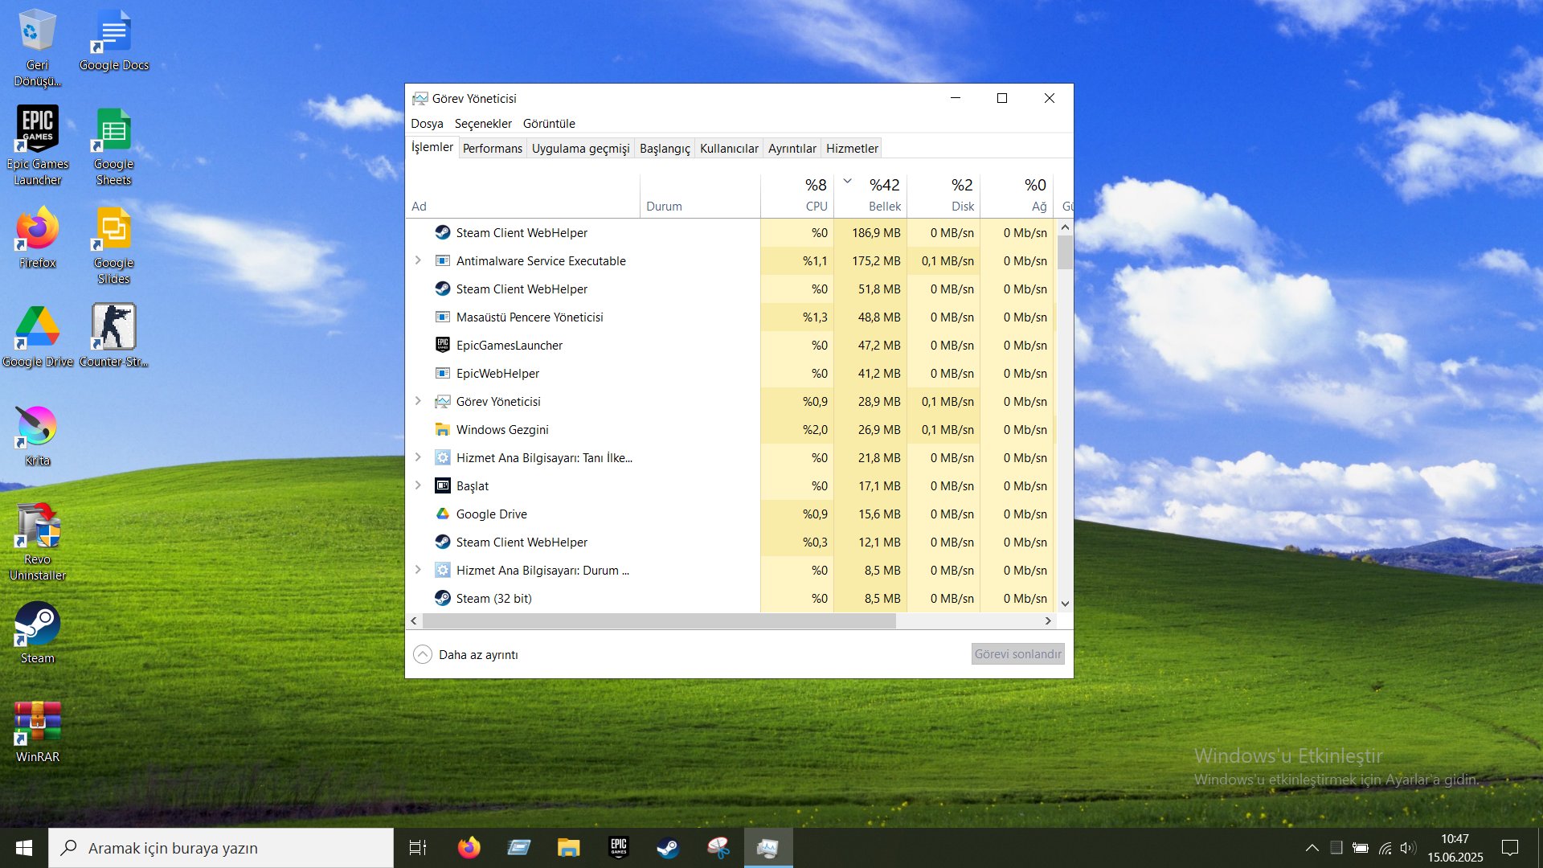Click the battery tray icon
The height and width of the screenshot is (868, 1543).
pos(1361,848)
